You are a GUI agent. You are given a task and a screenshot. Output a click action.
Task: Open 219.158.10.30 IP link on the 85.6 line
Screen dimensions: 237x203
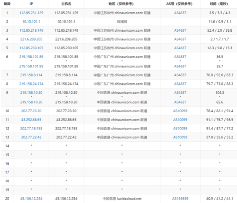pyautogui.click(x=31, y=102)
